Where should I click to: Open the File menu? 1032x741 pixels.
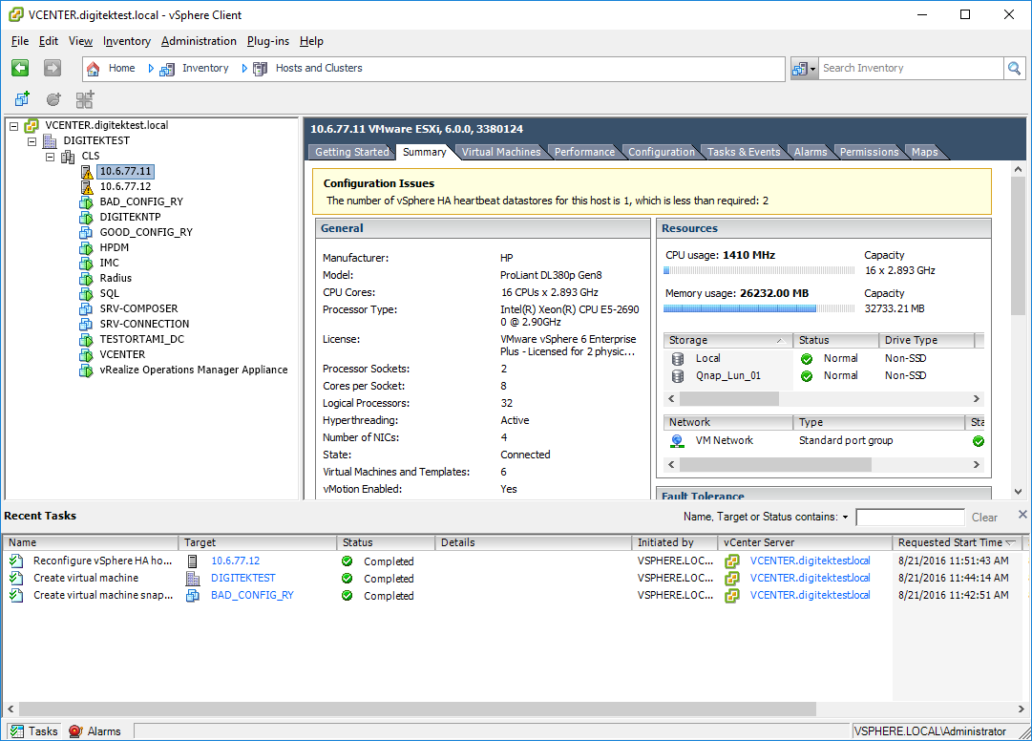point(20,41)
